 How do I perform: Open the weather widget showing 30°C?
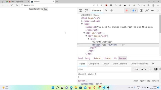pos(5,87)
